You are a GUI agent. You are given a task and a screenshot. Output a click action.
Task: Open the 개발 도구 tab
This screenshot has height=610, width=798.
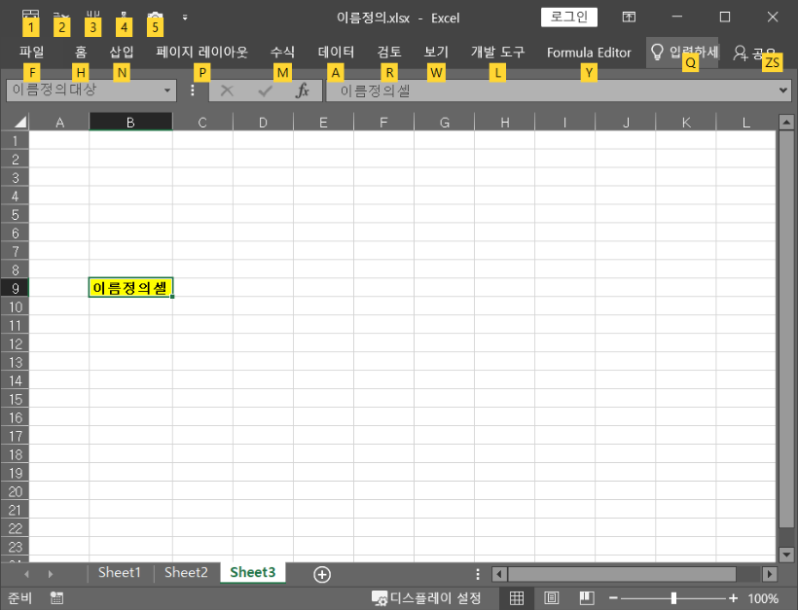(497, 52)
